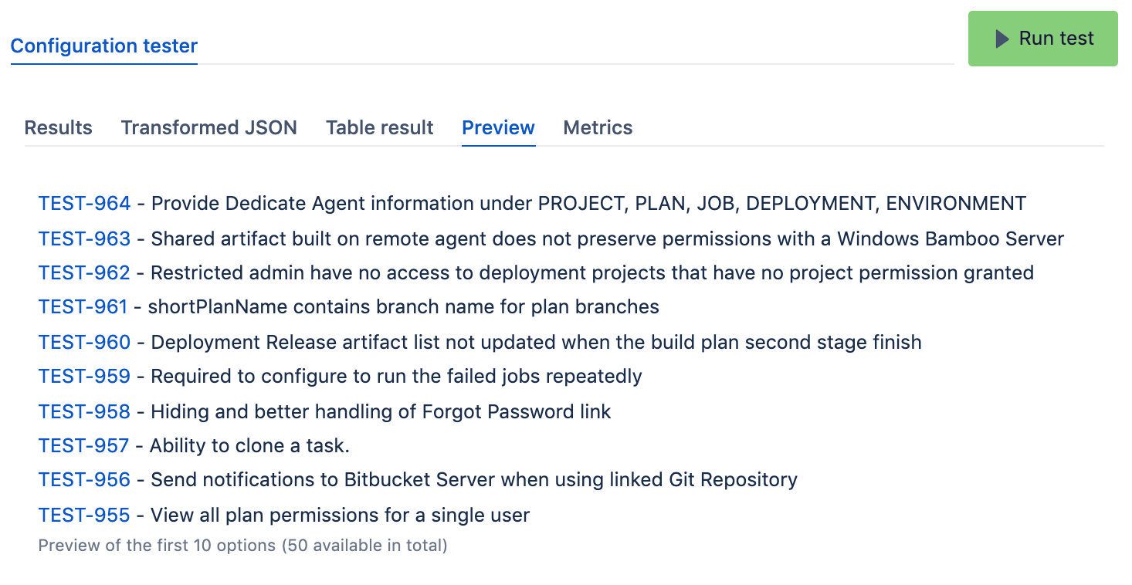Viewport: 1132px width, 585px height.
Task: Open the TEST-956 issue link
Action: (x=84, y=480)
